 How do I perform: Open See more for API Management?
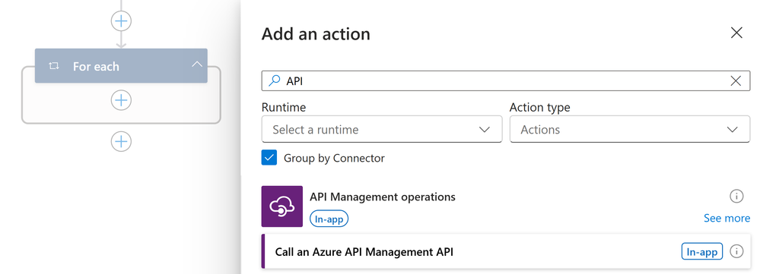[727, 219]
